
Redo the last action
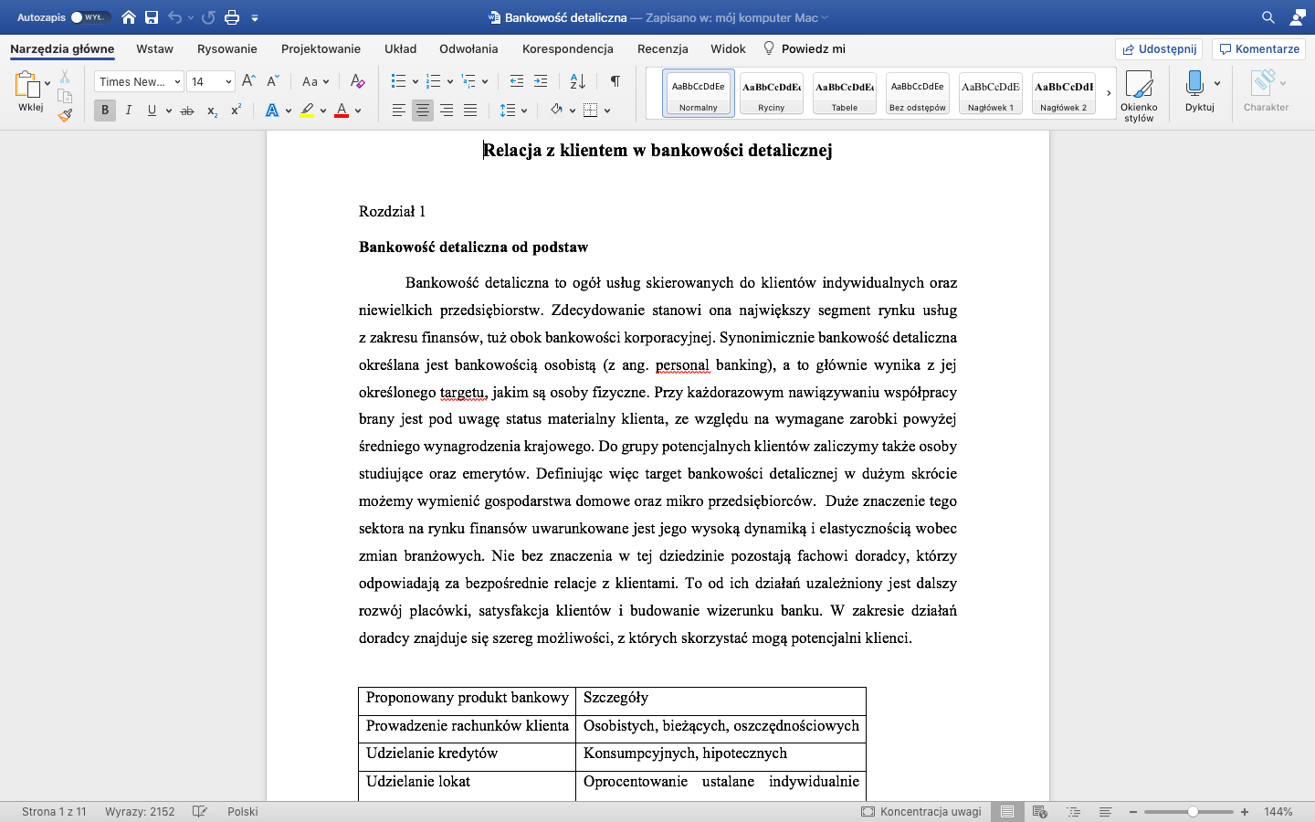[x=208, y=17]
